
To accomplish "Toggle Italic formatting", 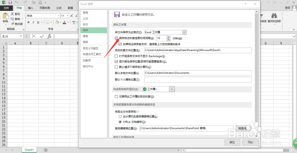I will tap(33, 22).
